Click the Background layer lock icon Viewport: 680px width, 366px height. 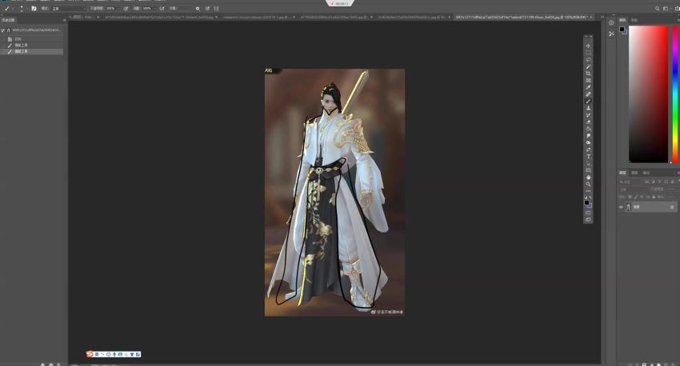tap(672, 207)
